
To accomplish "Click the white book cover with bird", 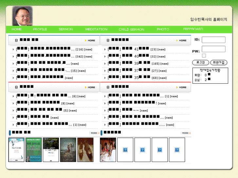I will 16,150.
